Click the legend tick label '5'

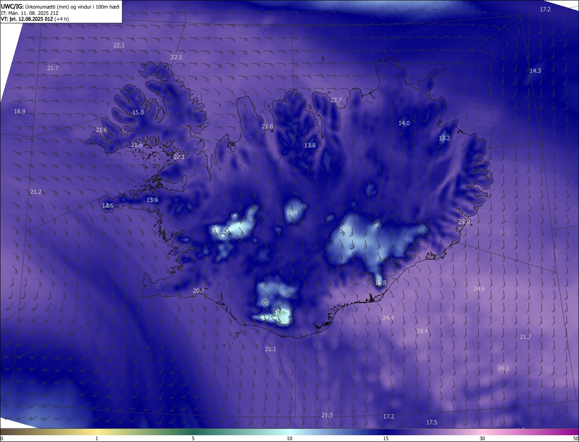click(x=193, y=438)
